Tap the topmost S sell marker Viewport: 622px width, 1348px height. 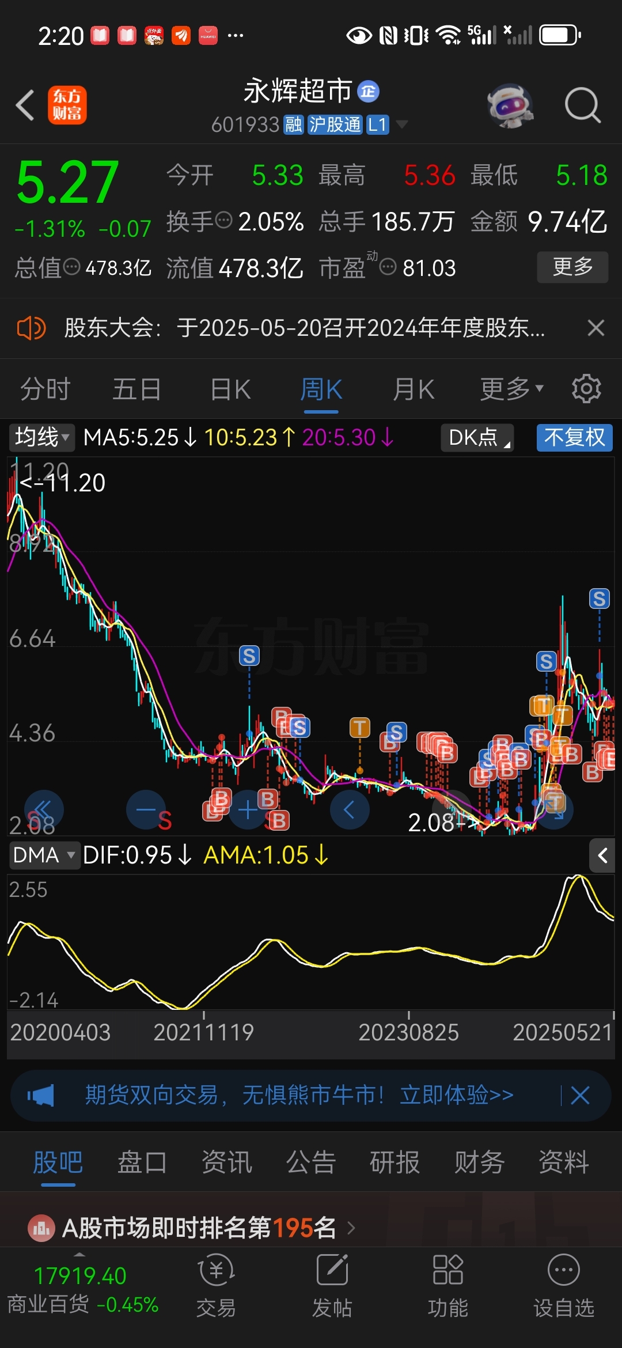click(599, 599)
